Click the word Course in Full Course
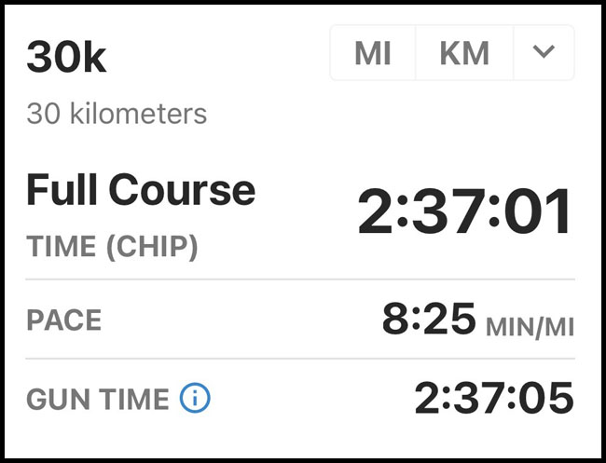This screenshot has width=606, height=463. [182, 190]
